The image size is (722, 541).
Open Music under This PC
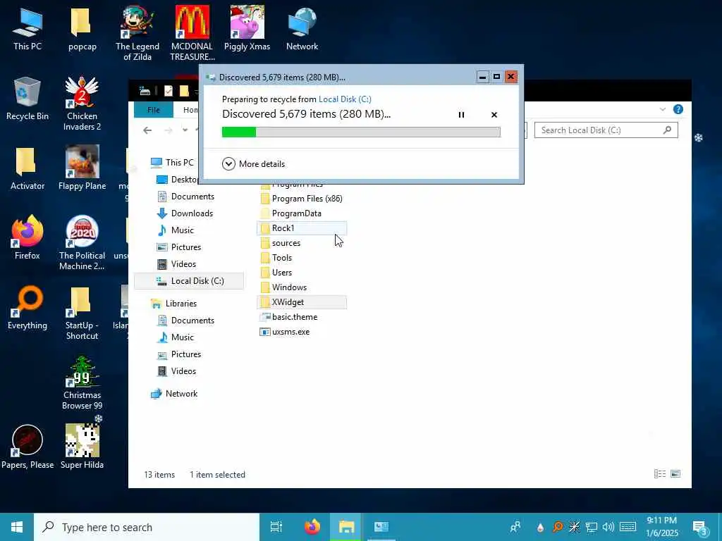coord(176,230)
